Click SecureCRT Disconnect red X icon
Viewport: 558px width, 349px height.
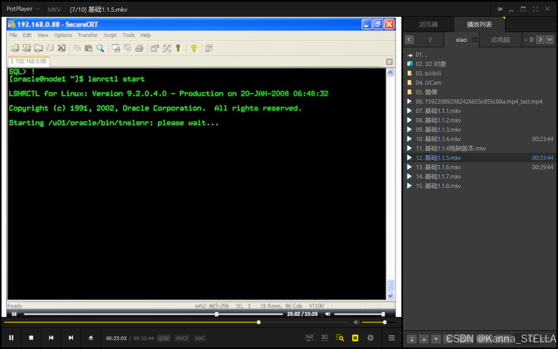62,48
